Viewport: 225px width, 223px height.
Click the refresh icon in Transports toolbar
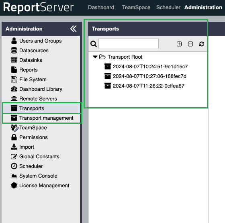[202, 44]
